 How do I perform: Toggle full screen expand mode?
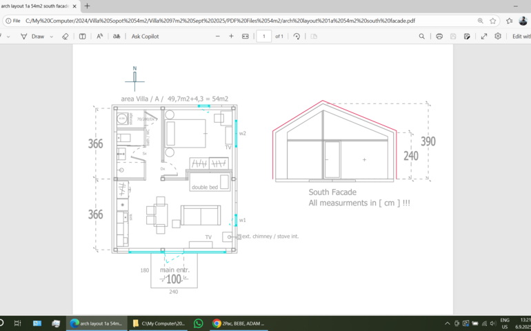tap(483, 36)
